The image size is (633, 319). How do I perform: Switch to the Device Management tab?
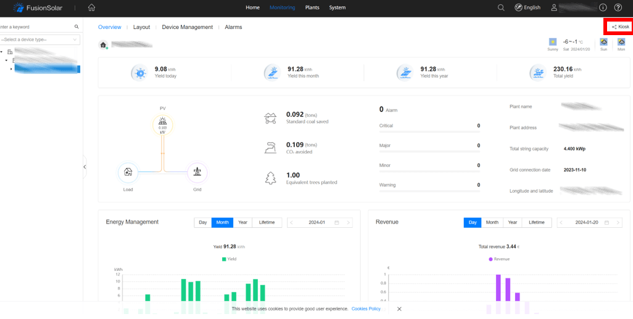[x=188, y=27]
